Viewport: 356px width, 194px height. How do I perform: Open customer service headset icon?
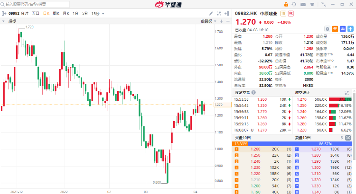click(x=294, y=4)
